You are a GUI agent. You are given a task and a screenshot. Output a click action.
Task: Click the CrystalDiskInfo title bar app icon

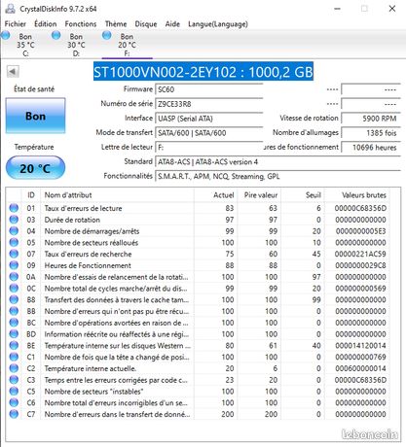10,9
